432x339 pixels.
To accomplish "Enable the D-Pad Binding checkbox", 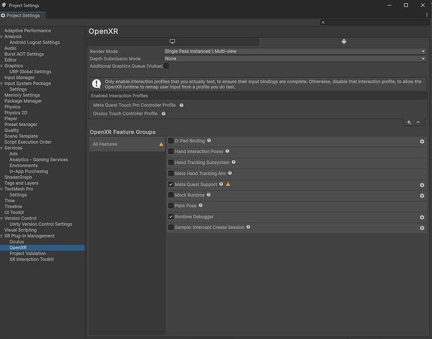I will [x=171, y=141].
